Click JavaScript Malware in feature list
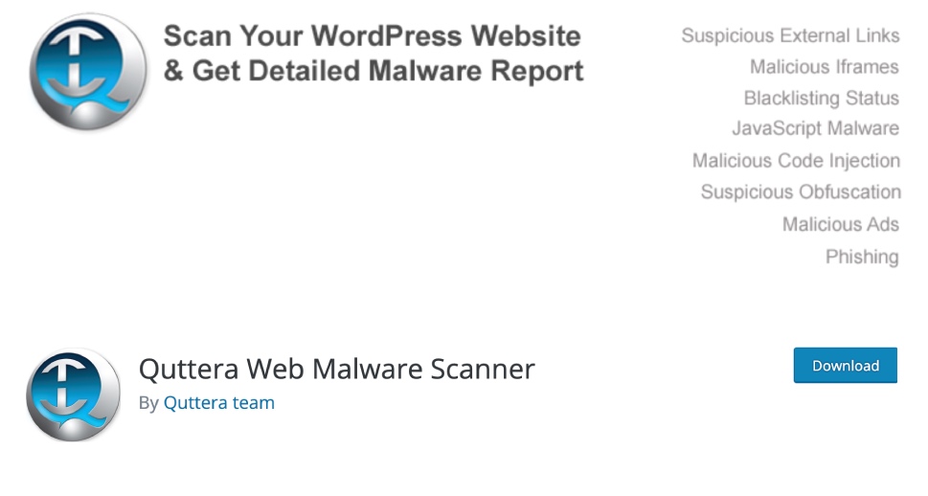This screenshot has width=928, height=496. tap(816, 128)
